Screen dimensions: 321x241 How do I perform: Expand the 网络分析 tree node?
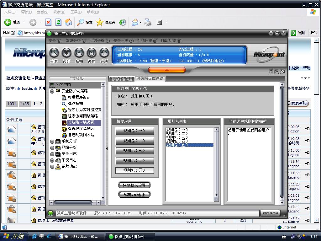click(x=52, y=148)
